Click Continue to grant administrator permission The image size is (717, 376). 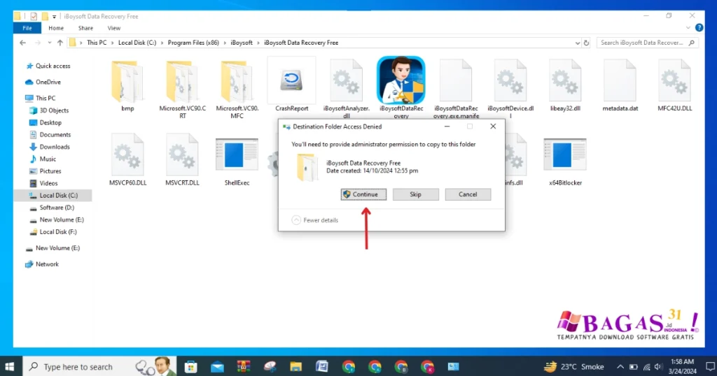pyautogui.click(x=363, y=194)
